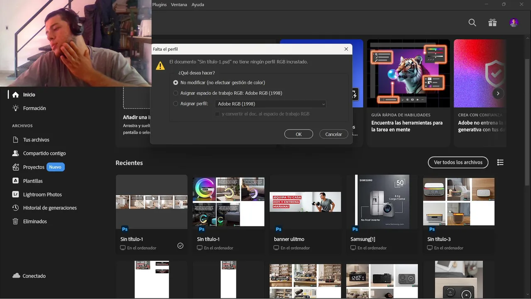Click the Plantillas icon in sidebar
Viewport: 531px width, 299px height.
(16, 181)
